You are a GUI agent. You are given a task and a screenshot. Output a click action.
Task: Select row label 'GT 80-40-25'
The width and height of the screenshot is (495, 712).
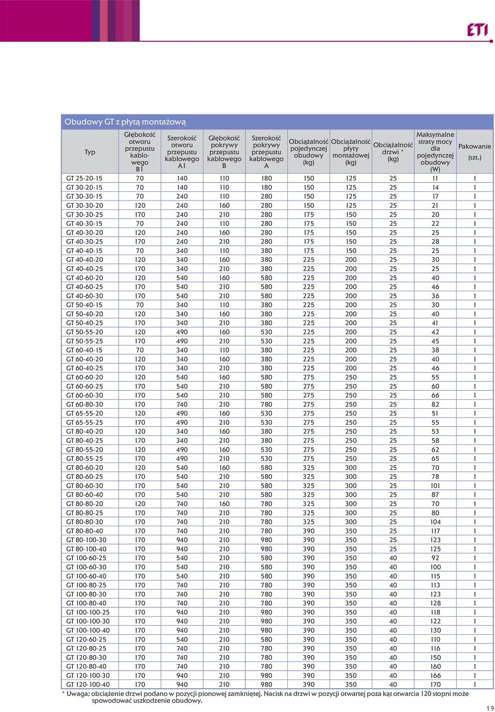pyautogui.click(x=85, y=440)
